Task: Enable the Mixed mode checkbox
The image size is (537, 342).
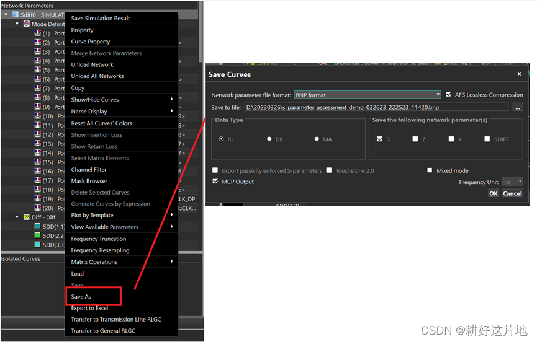Action: [430, 170]
